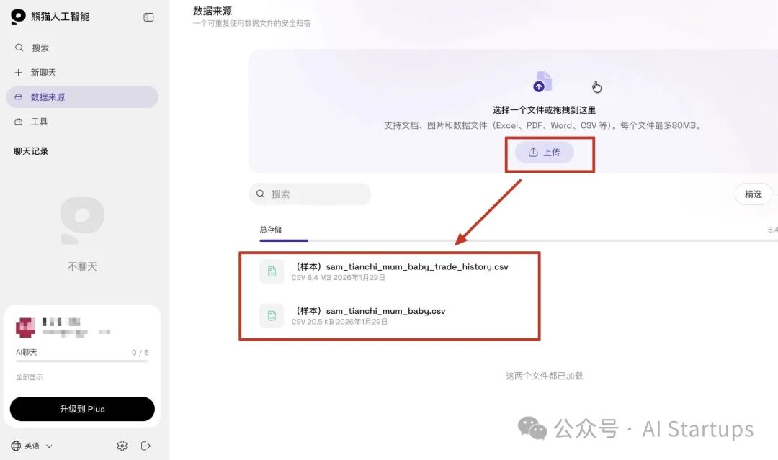Screen dimensions: 778x460
Task: Click the 聊天记录 heading
Action: pyautogui.click(x=31, y=151)
